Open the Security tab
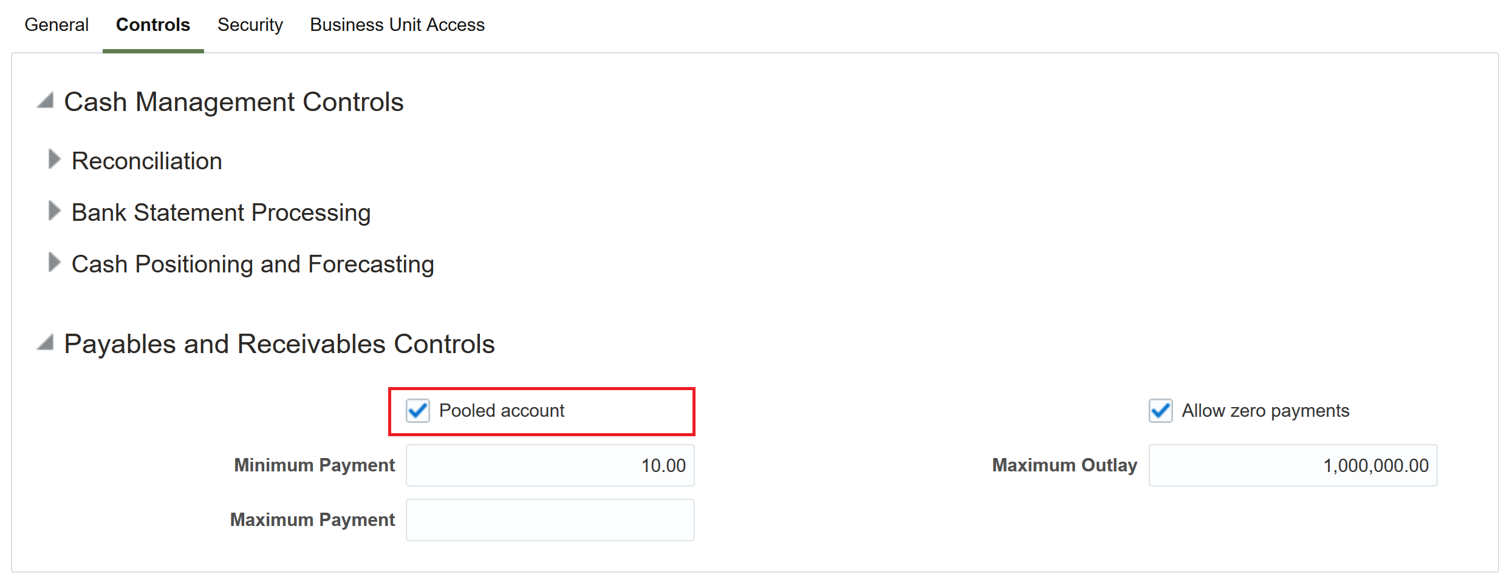This screenshot has width=1504, height=580. (x=250, y=25)
